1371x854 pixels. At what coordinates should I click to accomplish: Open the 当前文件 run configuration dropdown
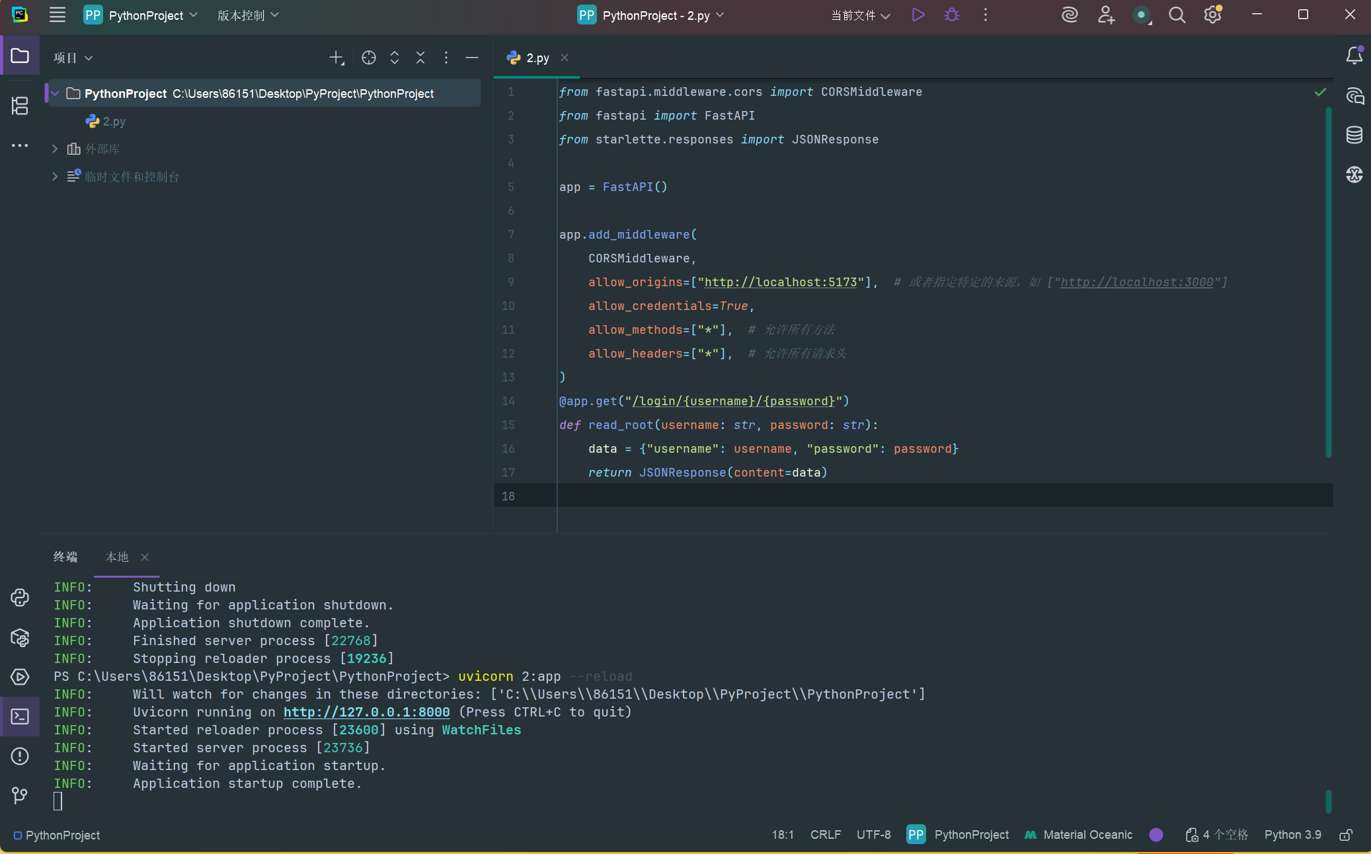tap(861, 15)
